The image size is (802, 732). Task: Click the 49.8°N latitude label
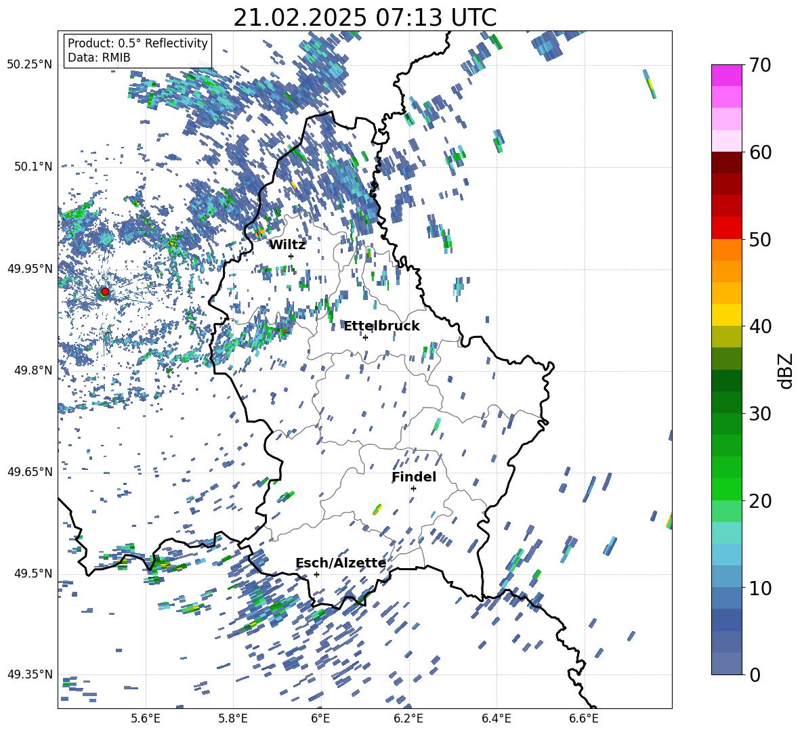pos(33,370)
